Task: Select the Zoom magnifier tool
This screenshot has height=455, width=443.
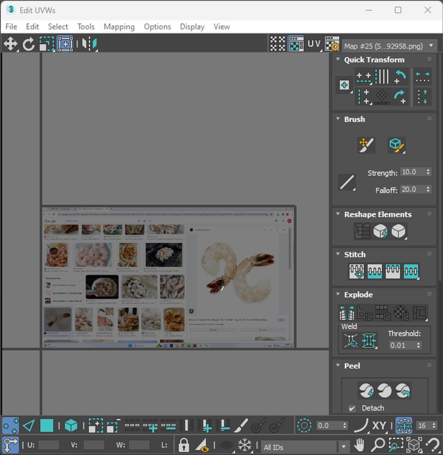Action: pyautogui.click(x=378, y=444)
